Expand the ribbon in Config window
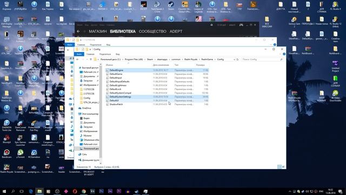The height and width of the screenshot is (195, 346). tap(280, 54)
